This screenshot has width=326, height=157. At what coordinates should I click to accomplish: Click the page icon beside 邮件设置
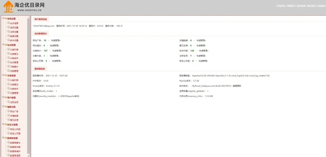pyautogui.click(x=9, y=40)
